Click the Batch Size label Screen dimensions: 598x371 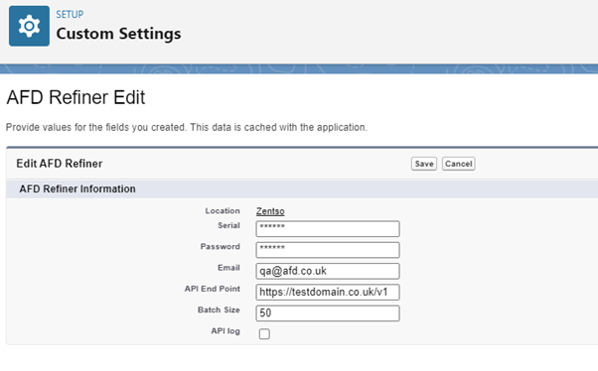tap(219, 309)
